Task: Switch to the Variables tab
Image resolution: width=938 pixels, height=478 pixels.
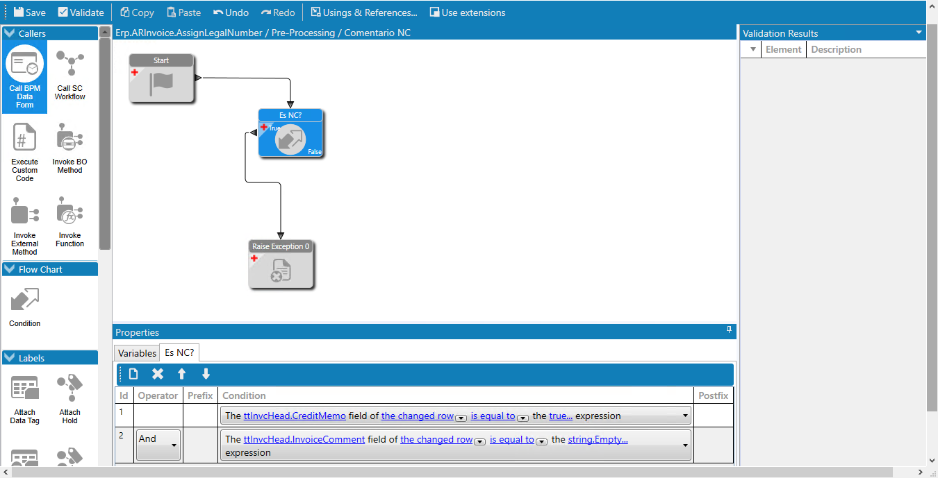Action: click(x=137, y=353)
